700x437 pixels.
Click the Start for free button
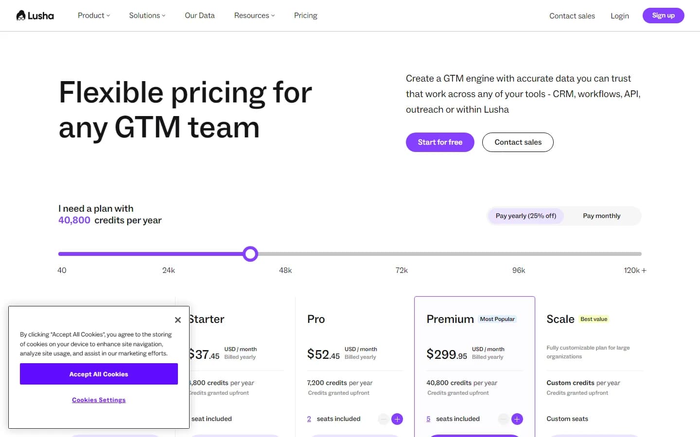(440, 142)
